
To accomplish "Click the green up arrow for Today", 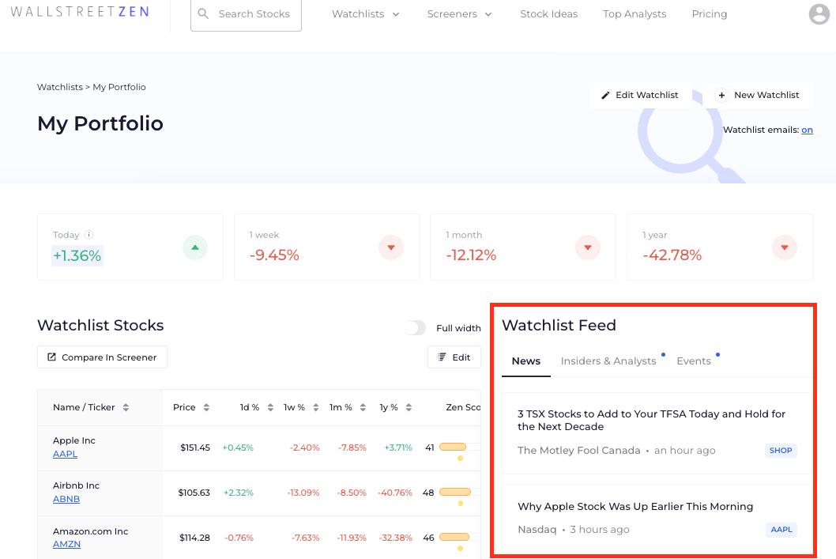I will tap(195, 247).
